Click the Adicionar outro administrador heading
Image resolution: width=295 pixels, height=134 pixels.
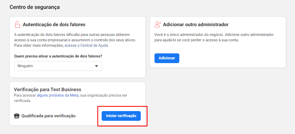click(196, 25)
